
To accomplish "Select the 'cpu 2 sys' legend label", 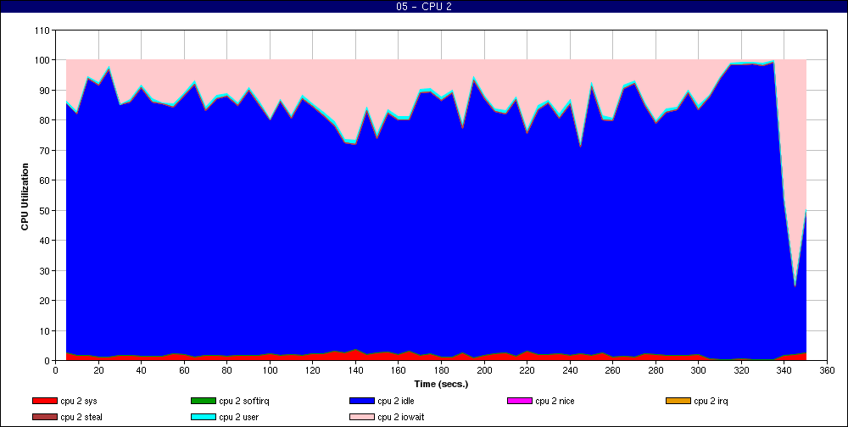I will 79,402.
